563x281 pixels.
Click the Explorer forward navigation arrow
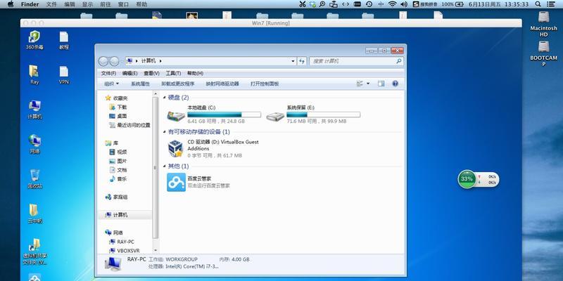(x=114, y=61)
